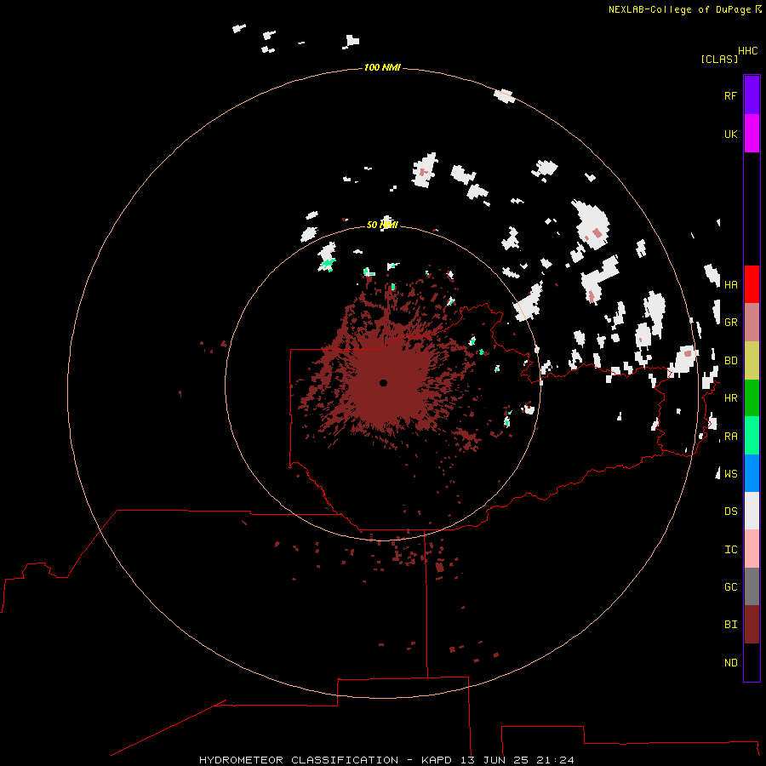Click the HYDROMETEOR CLASSIFICATION KAPD timestamp caption

tap(386, 760)
